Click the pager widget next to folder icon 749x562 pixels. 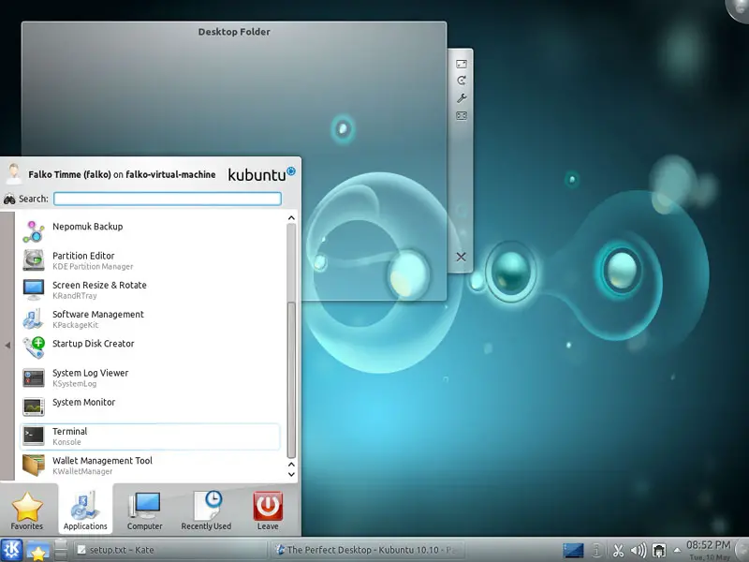(x=61, y=550)
